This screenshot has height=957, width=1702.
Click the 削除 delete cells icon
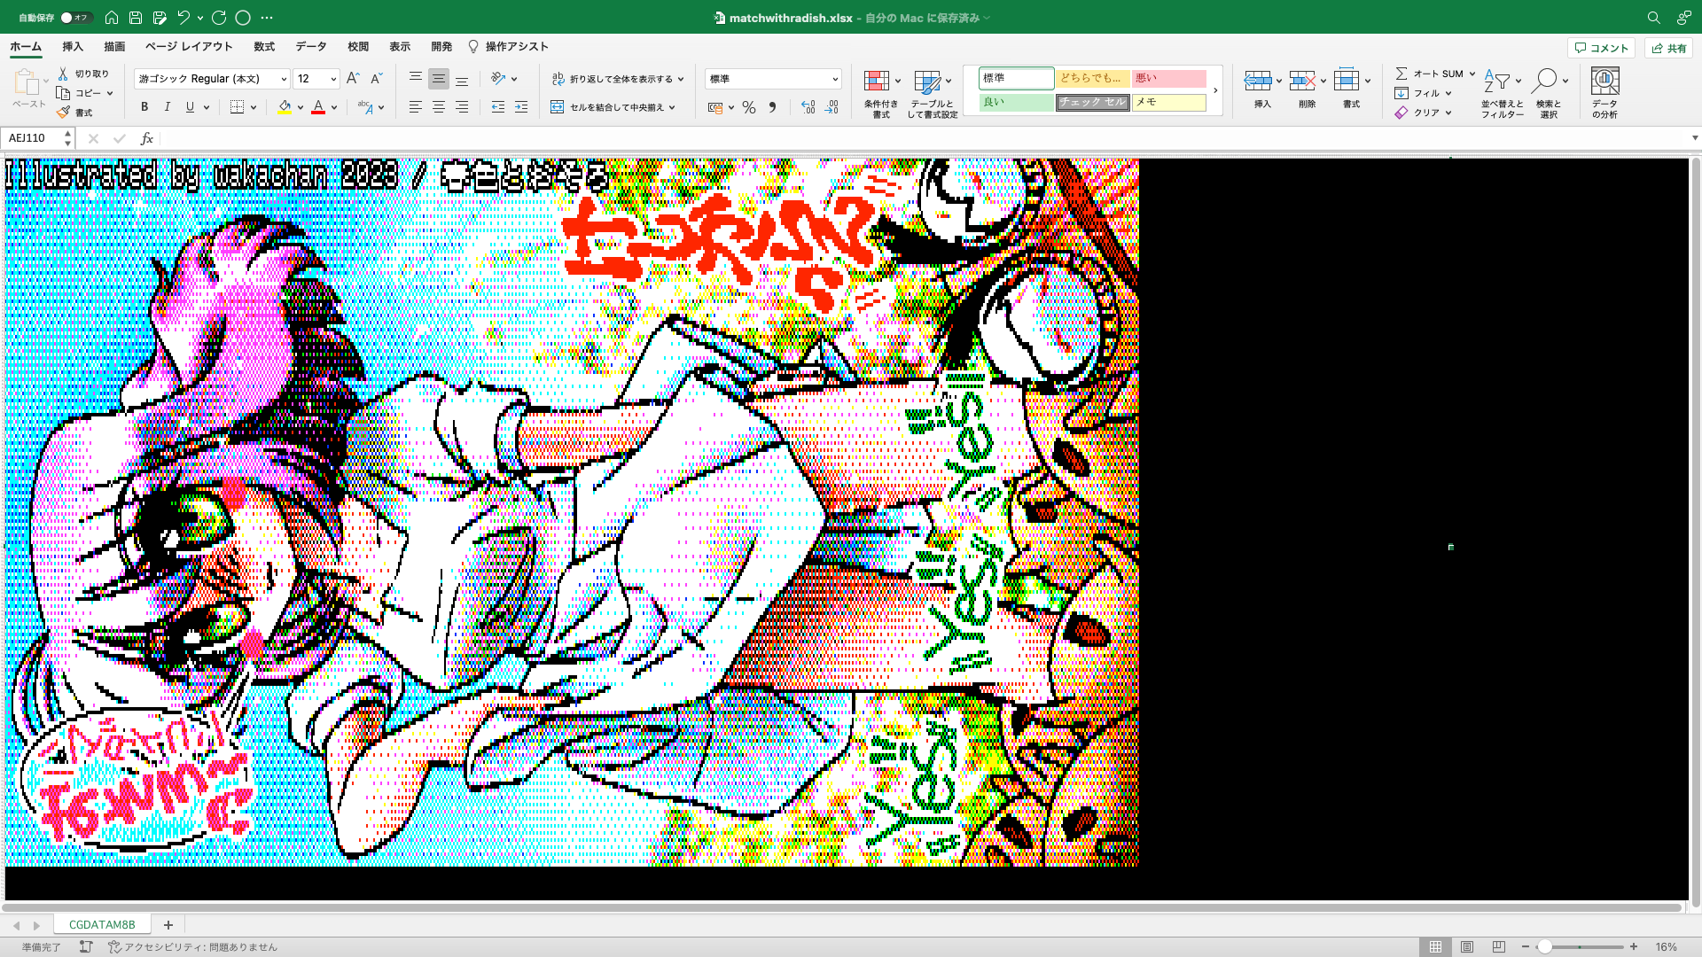[1301, 81]
